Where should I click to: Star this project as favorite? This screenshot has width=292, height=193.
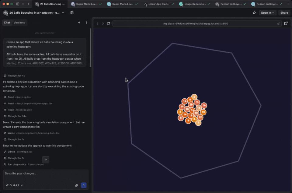(254, 13)
